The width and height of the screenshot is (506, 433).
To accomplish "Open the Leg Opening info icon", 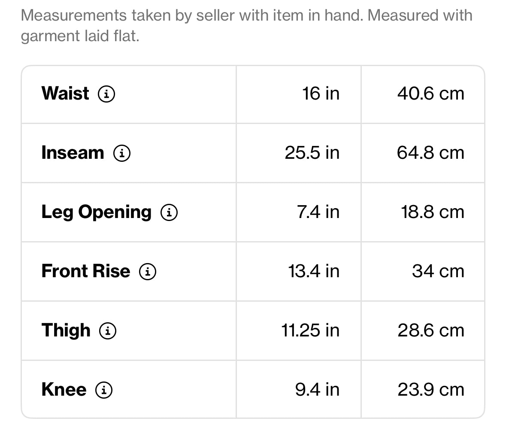I will click(170, 212).
